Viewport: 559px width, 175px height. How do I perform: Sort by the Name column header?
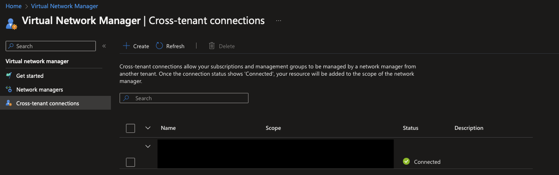pos(168,128)
